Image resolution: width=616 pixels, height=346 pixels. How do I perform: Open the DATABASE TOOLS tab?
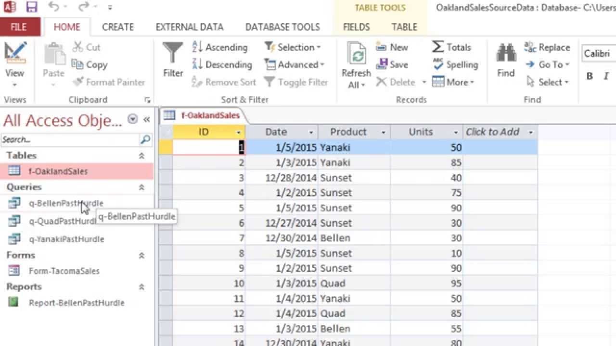pos(282,27)
